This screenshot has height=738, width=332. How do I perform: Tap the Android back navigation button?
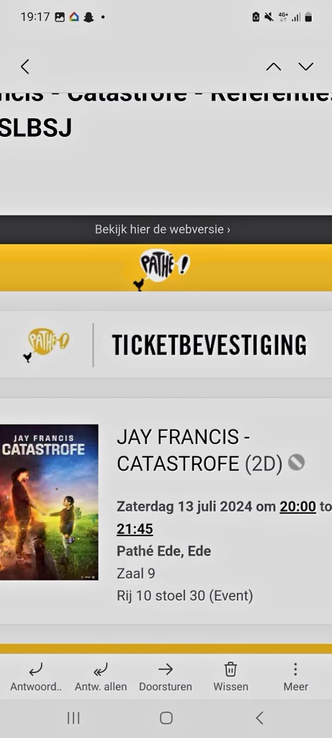click(x=259, y=718)
